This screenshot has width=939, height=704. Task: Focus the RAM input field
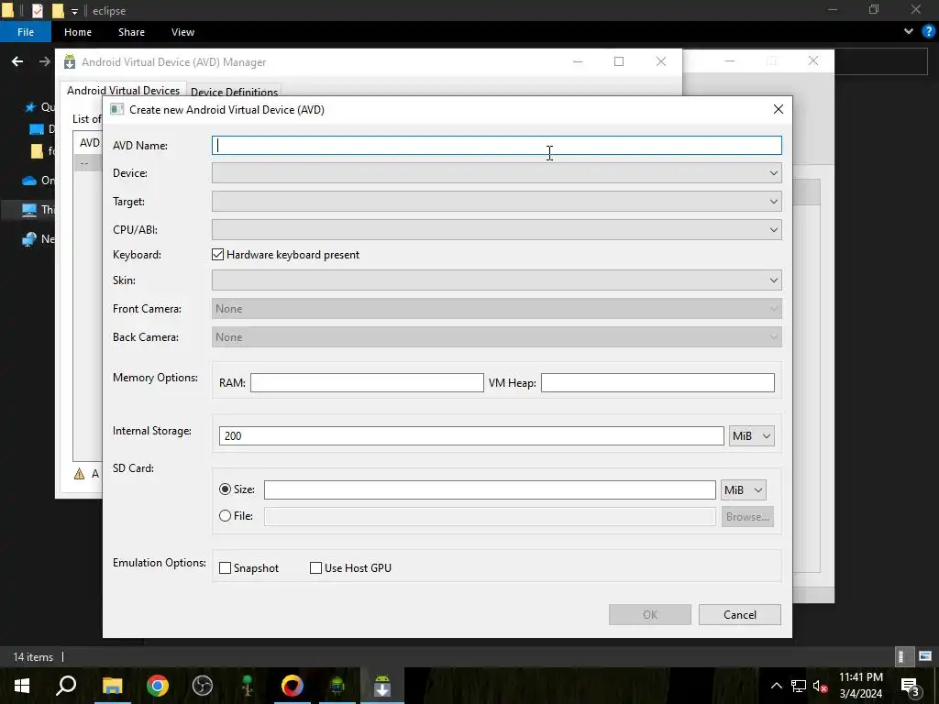pyautogui.click(x=367, y=382)
